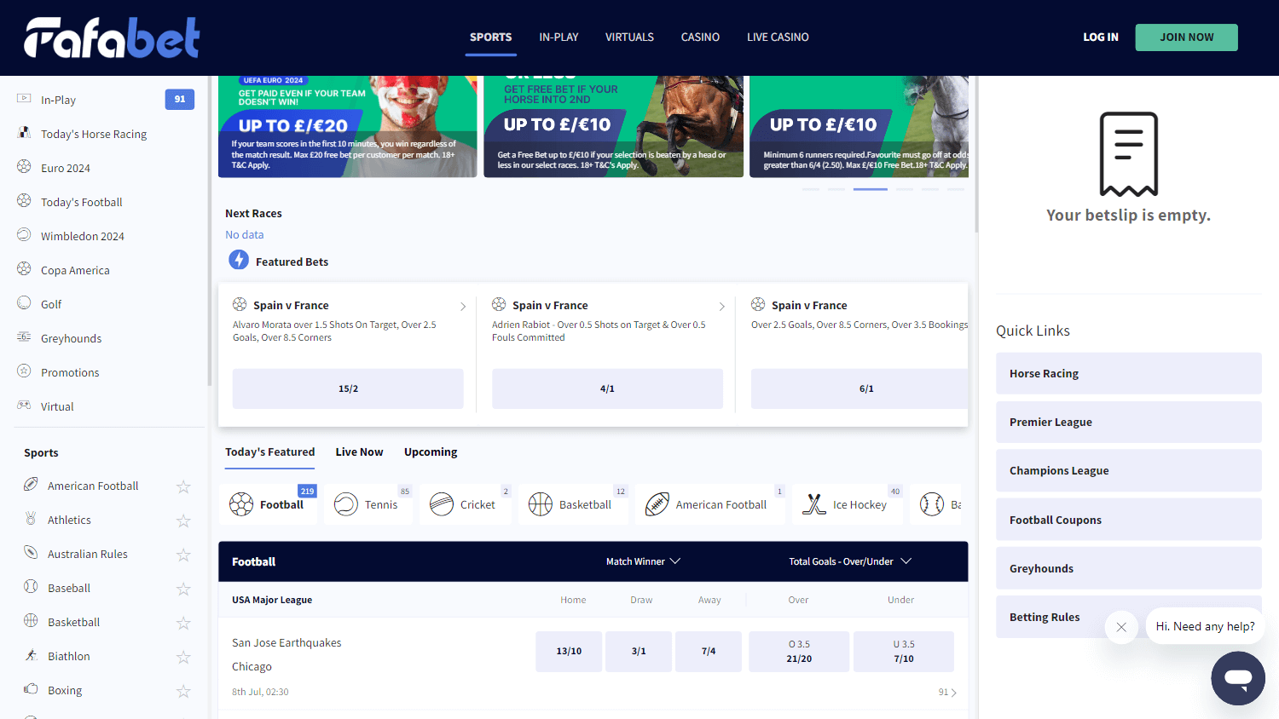The image size is (1279, 719).
Task: Open VIRTUALS top menu
Action: [629, 37]
